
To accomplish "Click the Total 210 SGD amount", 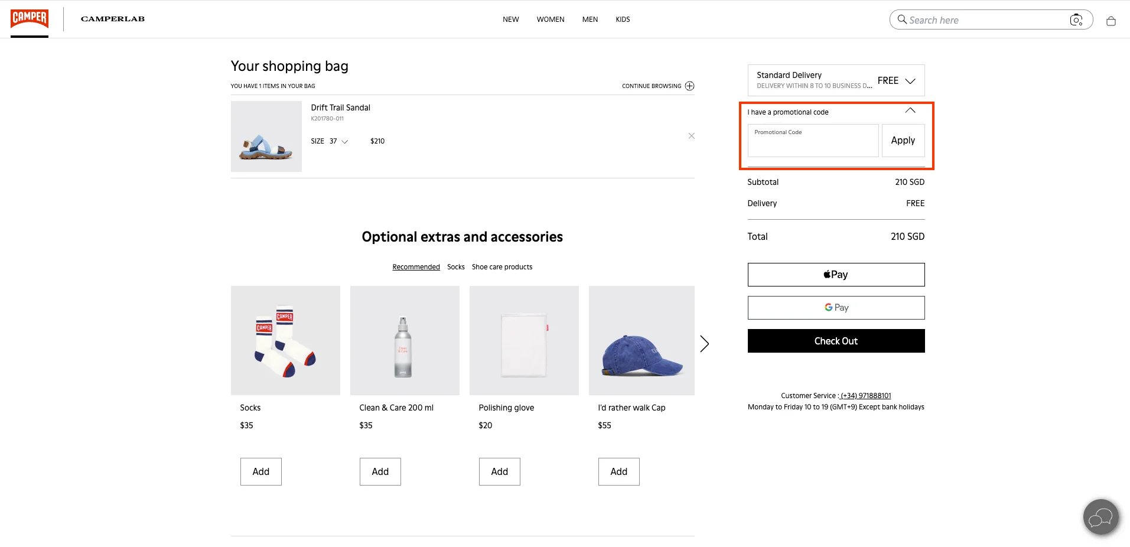I will [908, 236].
